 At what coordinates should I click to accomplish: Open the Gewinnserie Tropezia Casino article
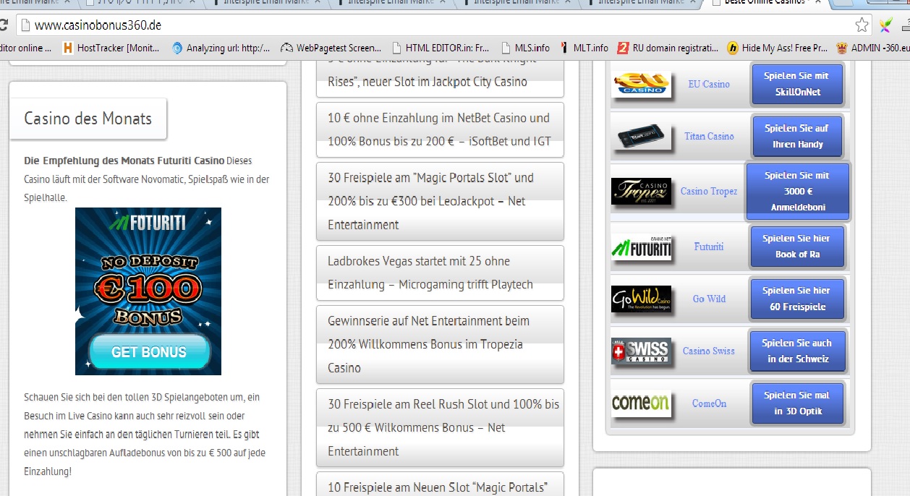(440, 344)
